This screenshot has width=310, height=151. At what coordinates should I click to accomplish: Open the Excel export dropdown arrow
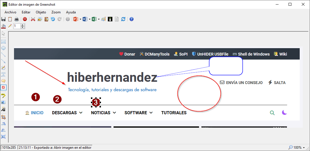[99, 19]
